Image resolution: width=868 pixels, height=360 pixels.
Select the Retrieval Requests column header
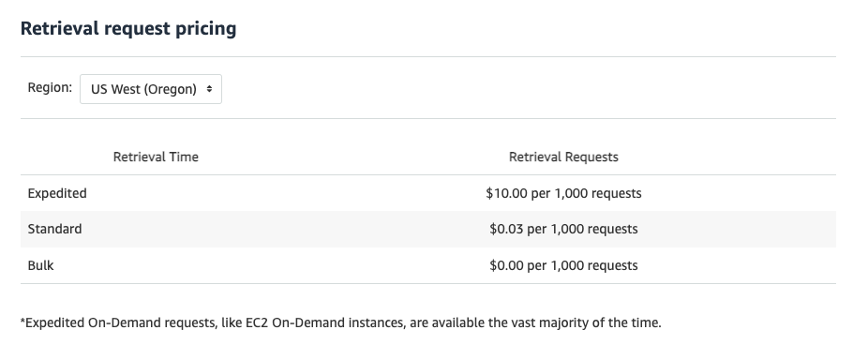pos(563,157)
